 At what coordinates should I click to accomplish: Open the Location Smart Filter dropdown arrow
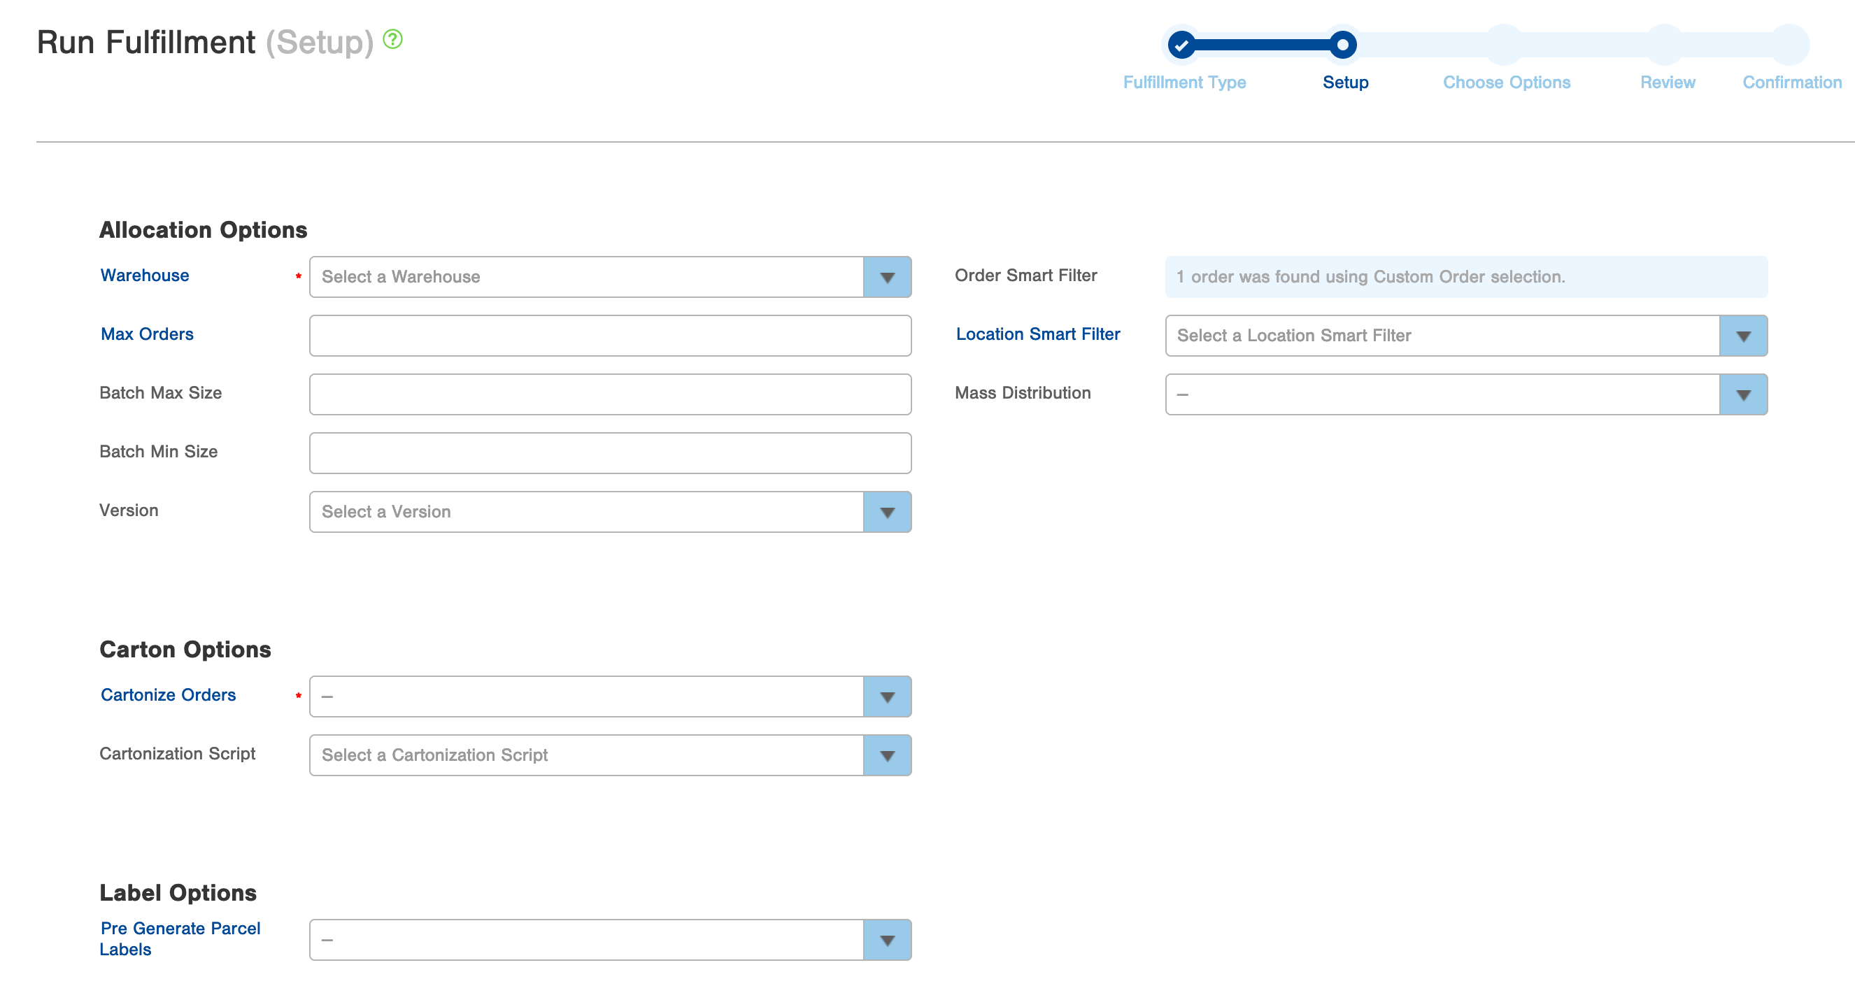click(x=1742, y=336)
